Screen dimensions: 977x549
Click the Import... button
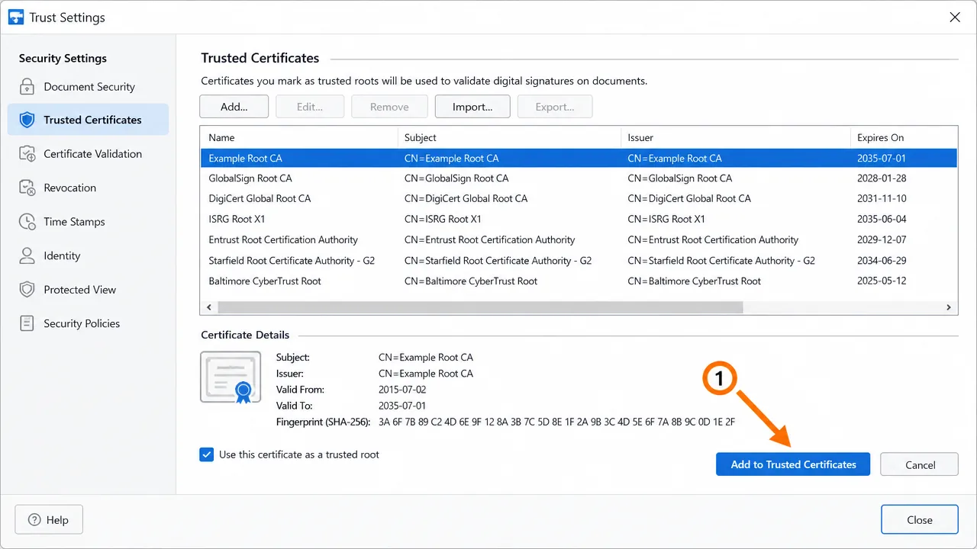(472, 107)
